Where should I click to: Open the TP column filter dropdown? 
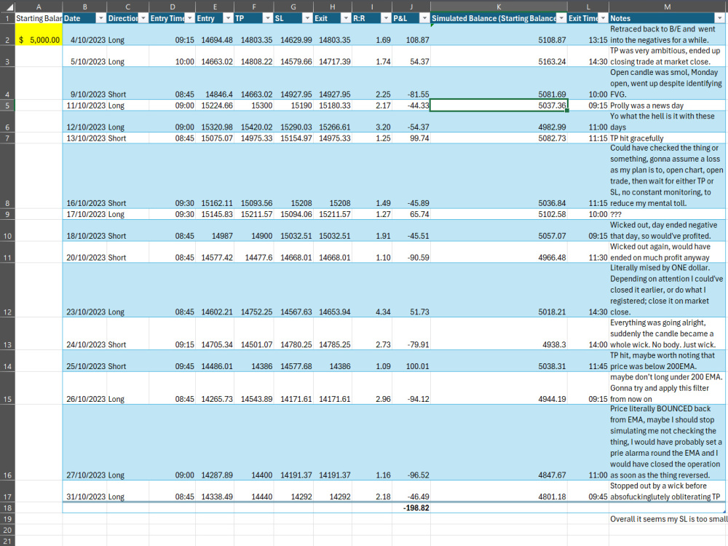[268, 18]
